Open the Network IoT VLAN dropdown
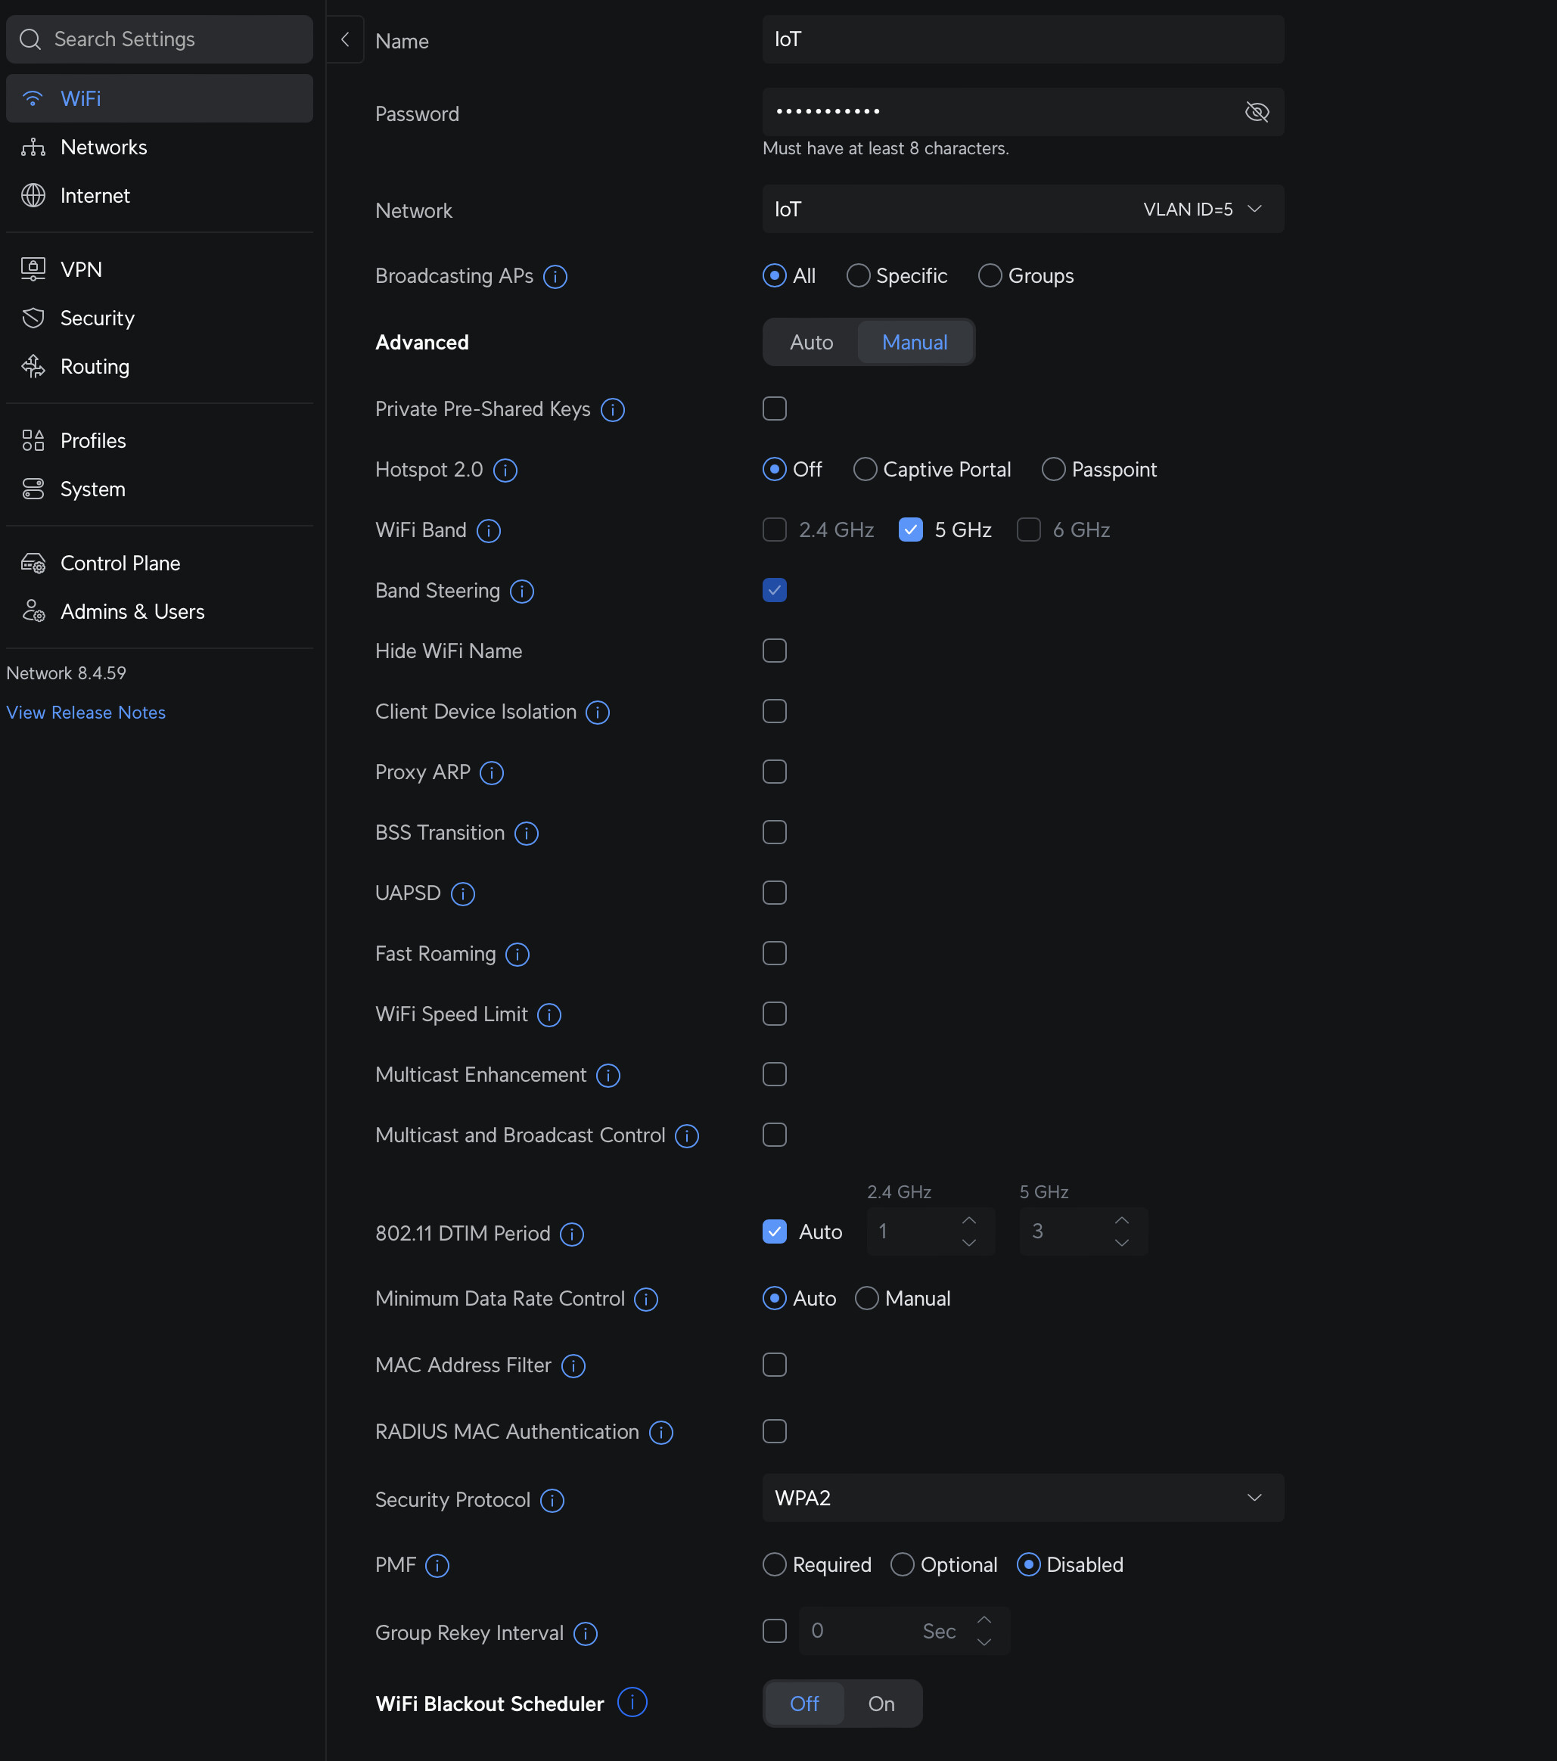Image resolution: width=1557 pixels, height=1761 pixels. click(1023, 210)
